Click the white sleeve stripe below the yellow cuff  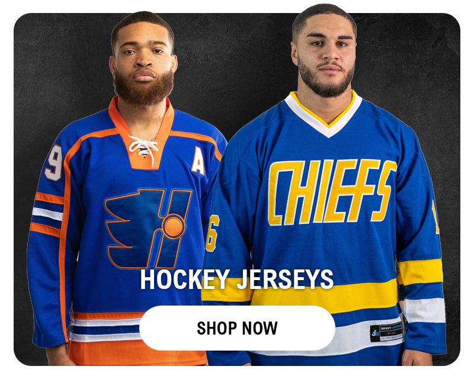pyautogui.click(x=423, y=310)
